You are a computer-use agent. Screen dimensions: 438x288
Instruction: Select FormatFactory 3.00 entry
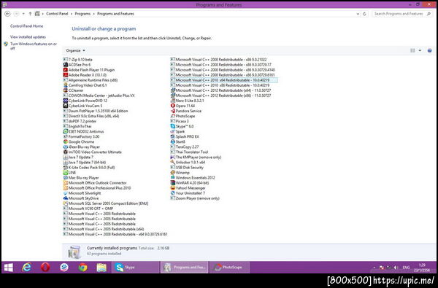81,136
